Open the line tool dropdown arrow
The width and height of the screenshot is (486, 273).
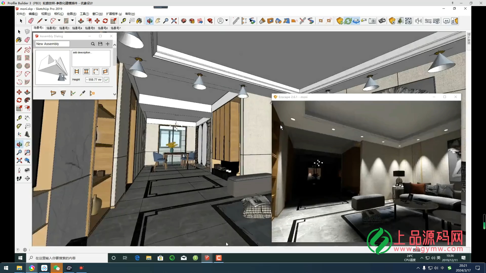(46, 20)
